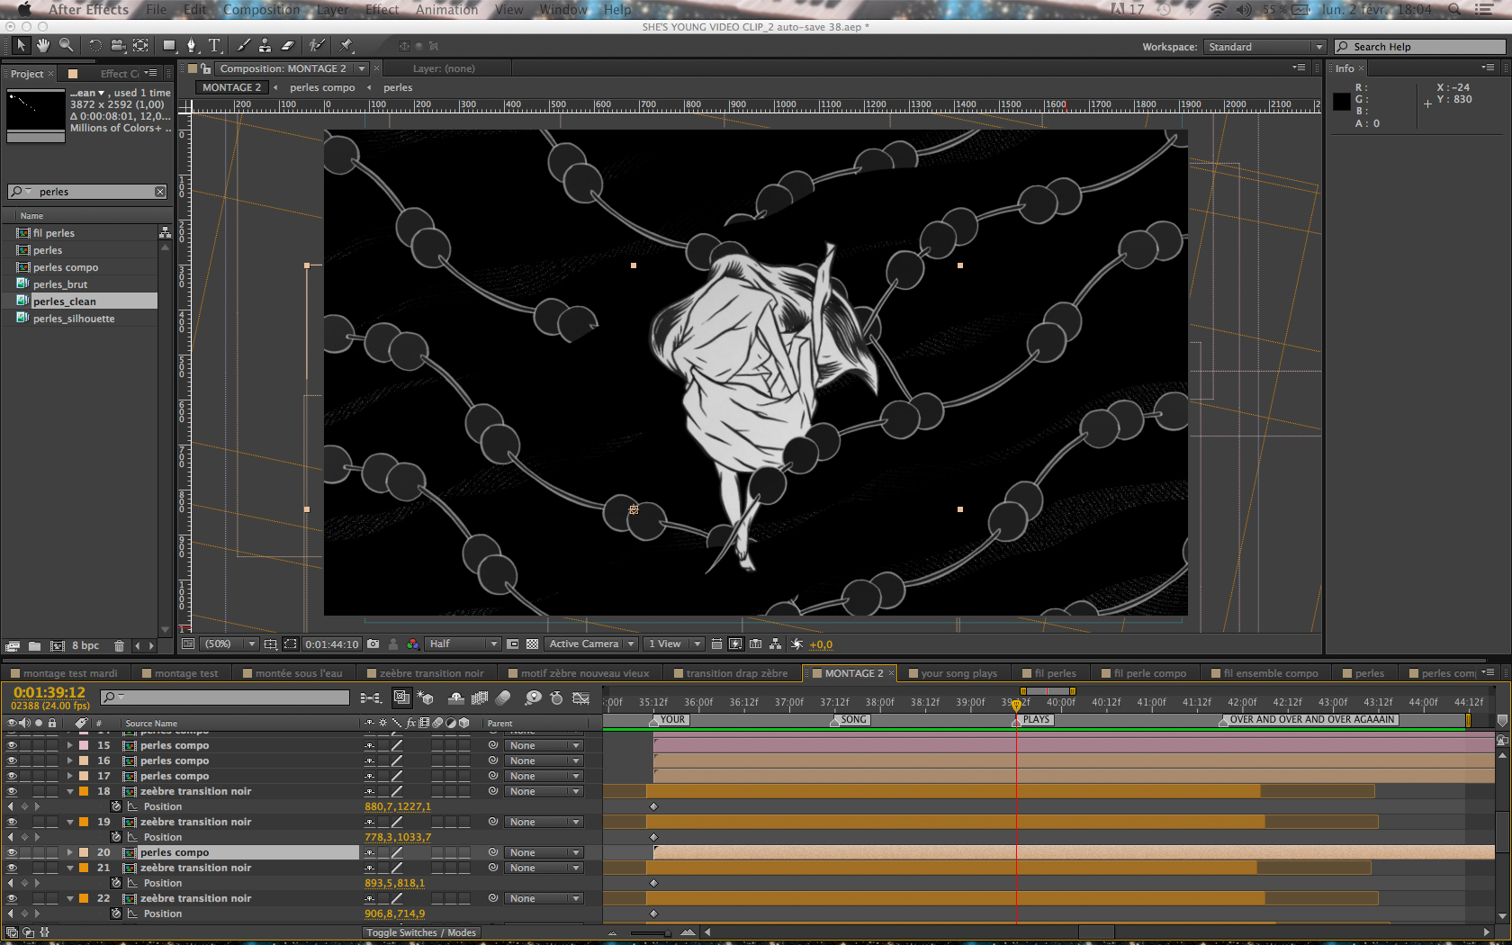Select the Rotation tool
The width and height of the screenshot is (1512, 945).
(x=94, y=45)
